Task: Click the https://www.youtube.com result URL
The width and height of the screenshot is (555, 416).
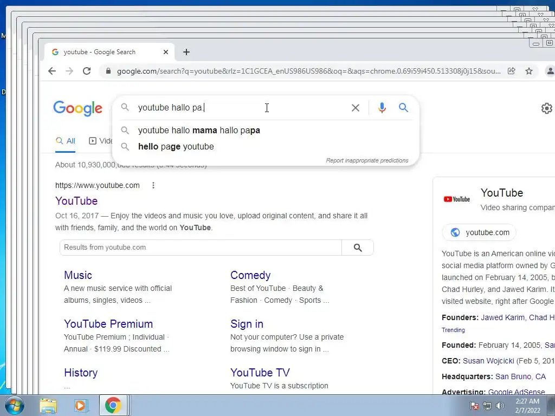Action: point(98,185)
